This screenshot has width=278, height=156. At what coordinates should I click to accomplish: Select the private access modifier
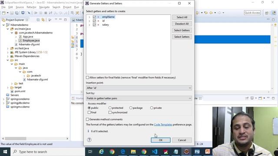click(x=152, y=108)
